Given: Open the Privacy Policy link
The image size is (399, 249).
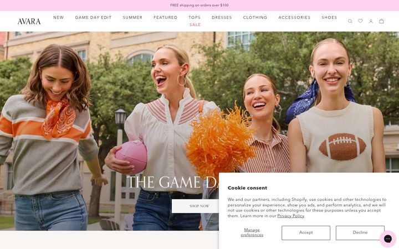Looking at the screenshot, I should 290,216.
